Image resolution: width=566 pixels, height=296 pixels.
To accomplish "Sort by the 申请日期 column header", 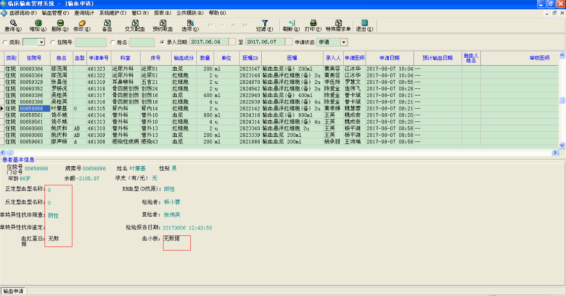I will coord(389,58).
